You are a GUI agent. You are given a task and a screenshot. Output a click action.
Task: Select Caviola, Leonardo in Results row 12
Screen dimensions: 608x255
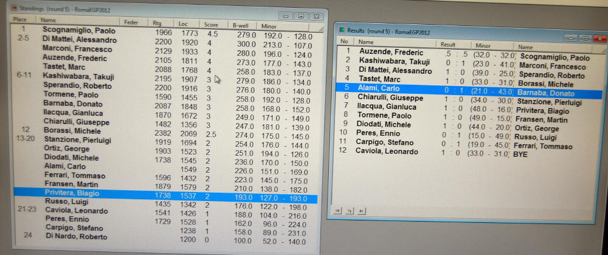tap(387, 151)
